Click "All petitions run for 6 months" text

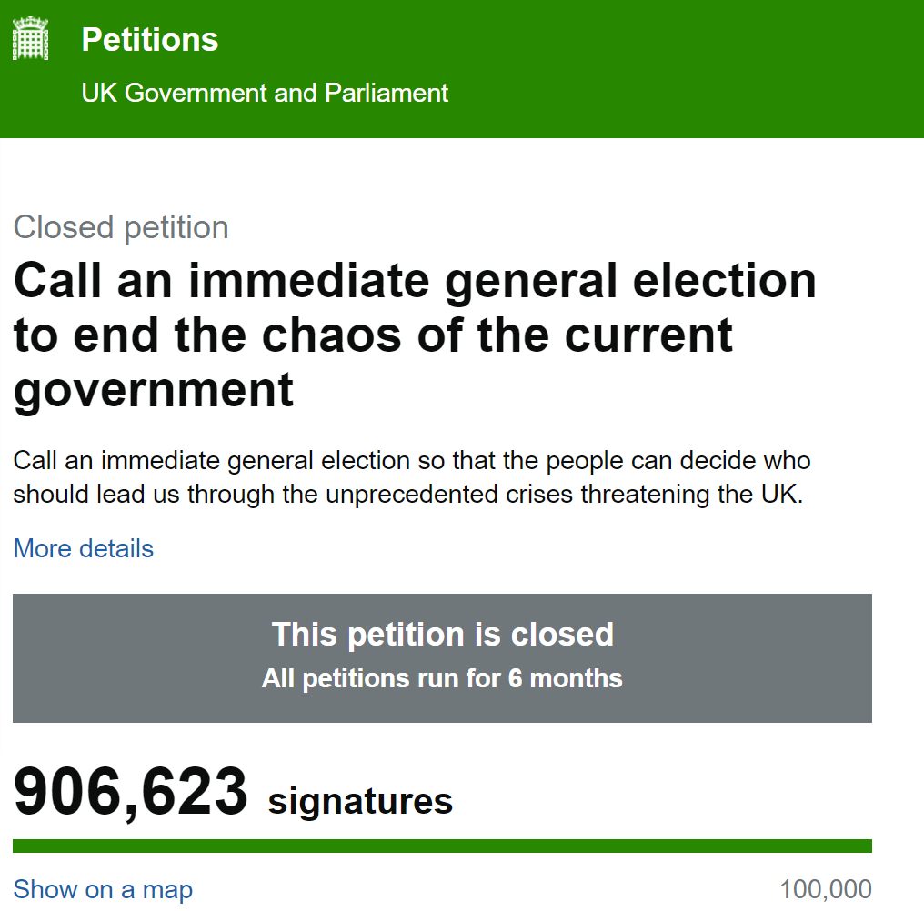(442, 678)
